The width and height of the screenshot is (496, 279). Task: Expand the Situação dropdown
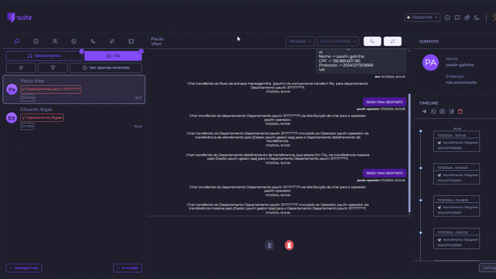tap(300, 41)
